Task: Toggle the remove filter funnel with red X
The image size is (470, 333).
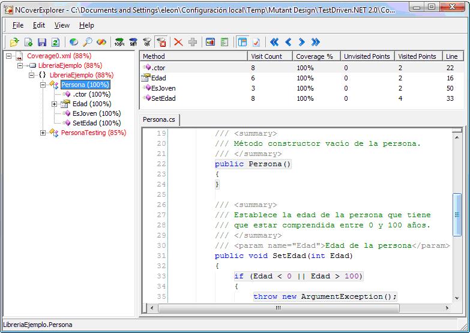Action: (x=161, y=42)
